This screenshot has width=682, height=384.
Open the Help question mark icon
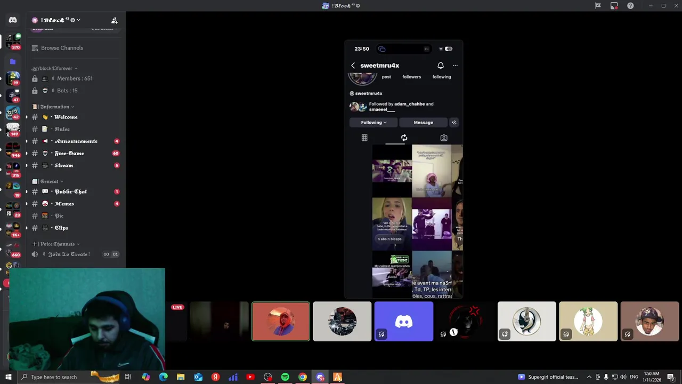click(631, 6)
